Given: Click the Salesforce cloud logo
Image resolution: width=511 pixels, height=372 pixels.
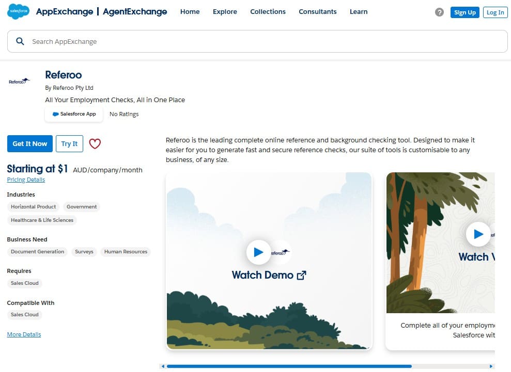Looking at the screenshot, I should click(18, 11).
